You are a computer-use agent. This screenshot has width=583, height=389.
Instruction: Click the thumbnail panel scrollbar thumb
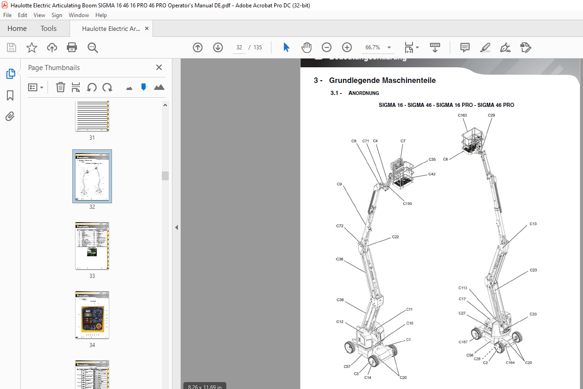click(165, 176)
